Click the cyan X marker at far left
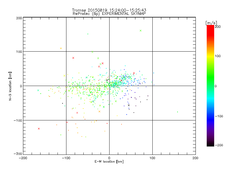This screenshot has height=172, width=230. click(x=38, y=90)
